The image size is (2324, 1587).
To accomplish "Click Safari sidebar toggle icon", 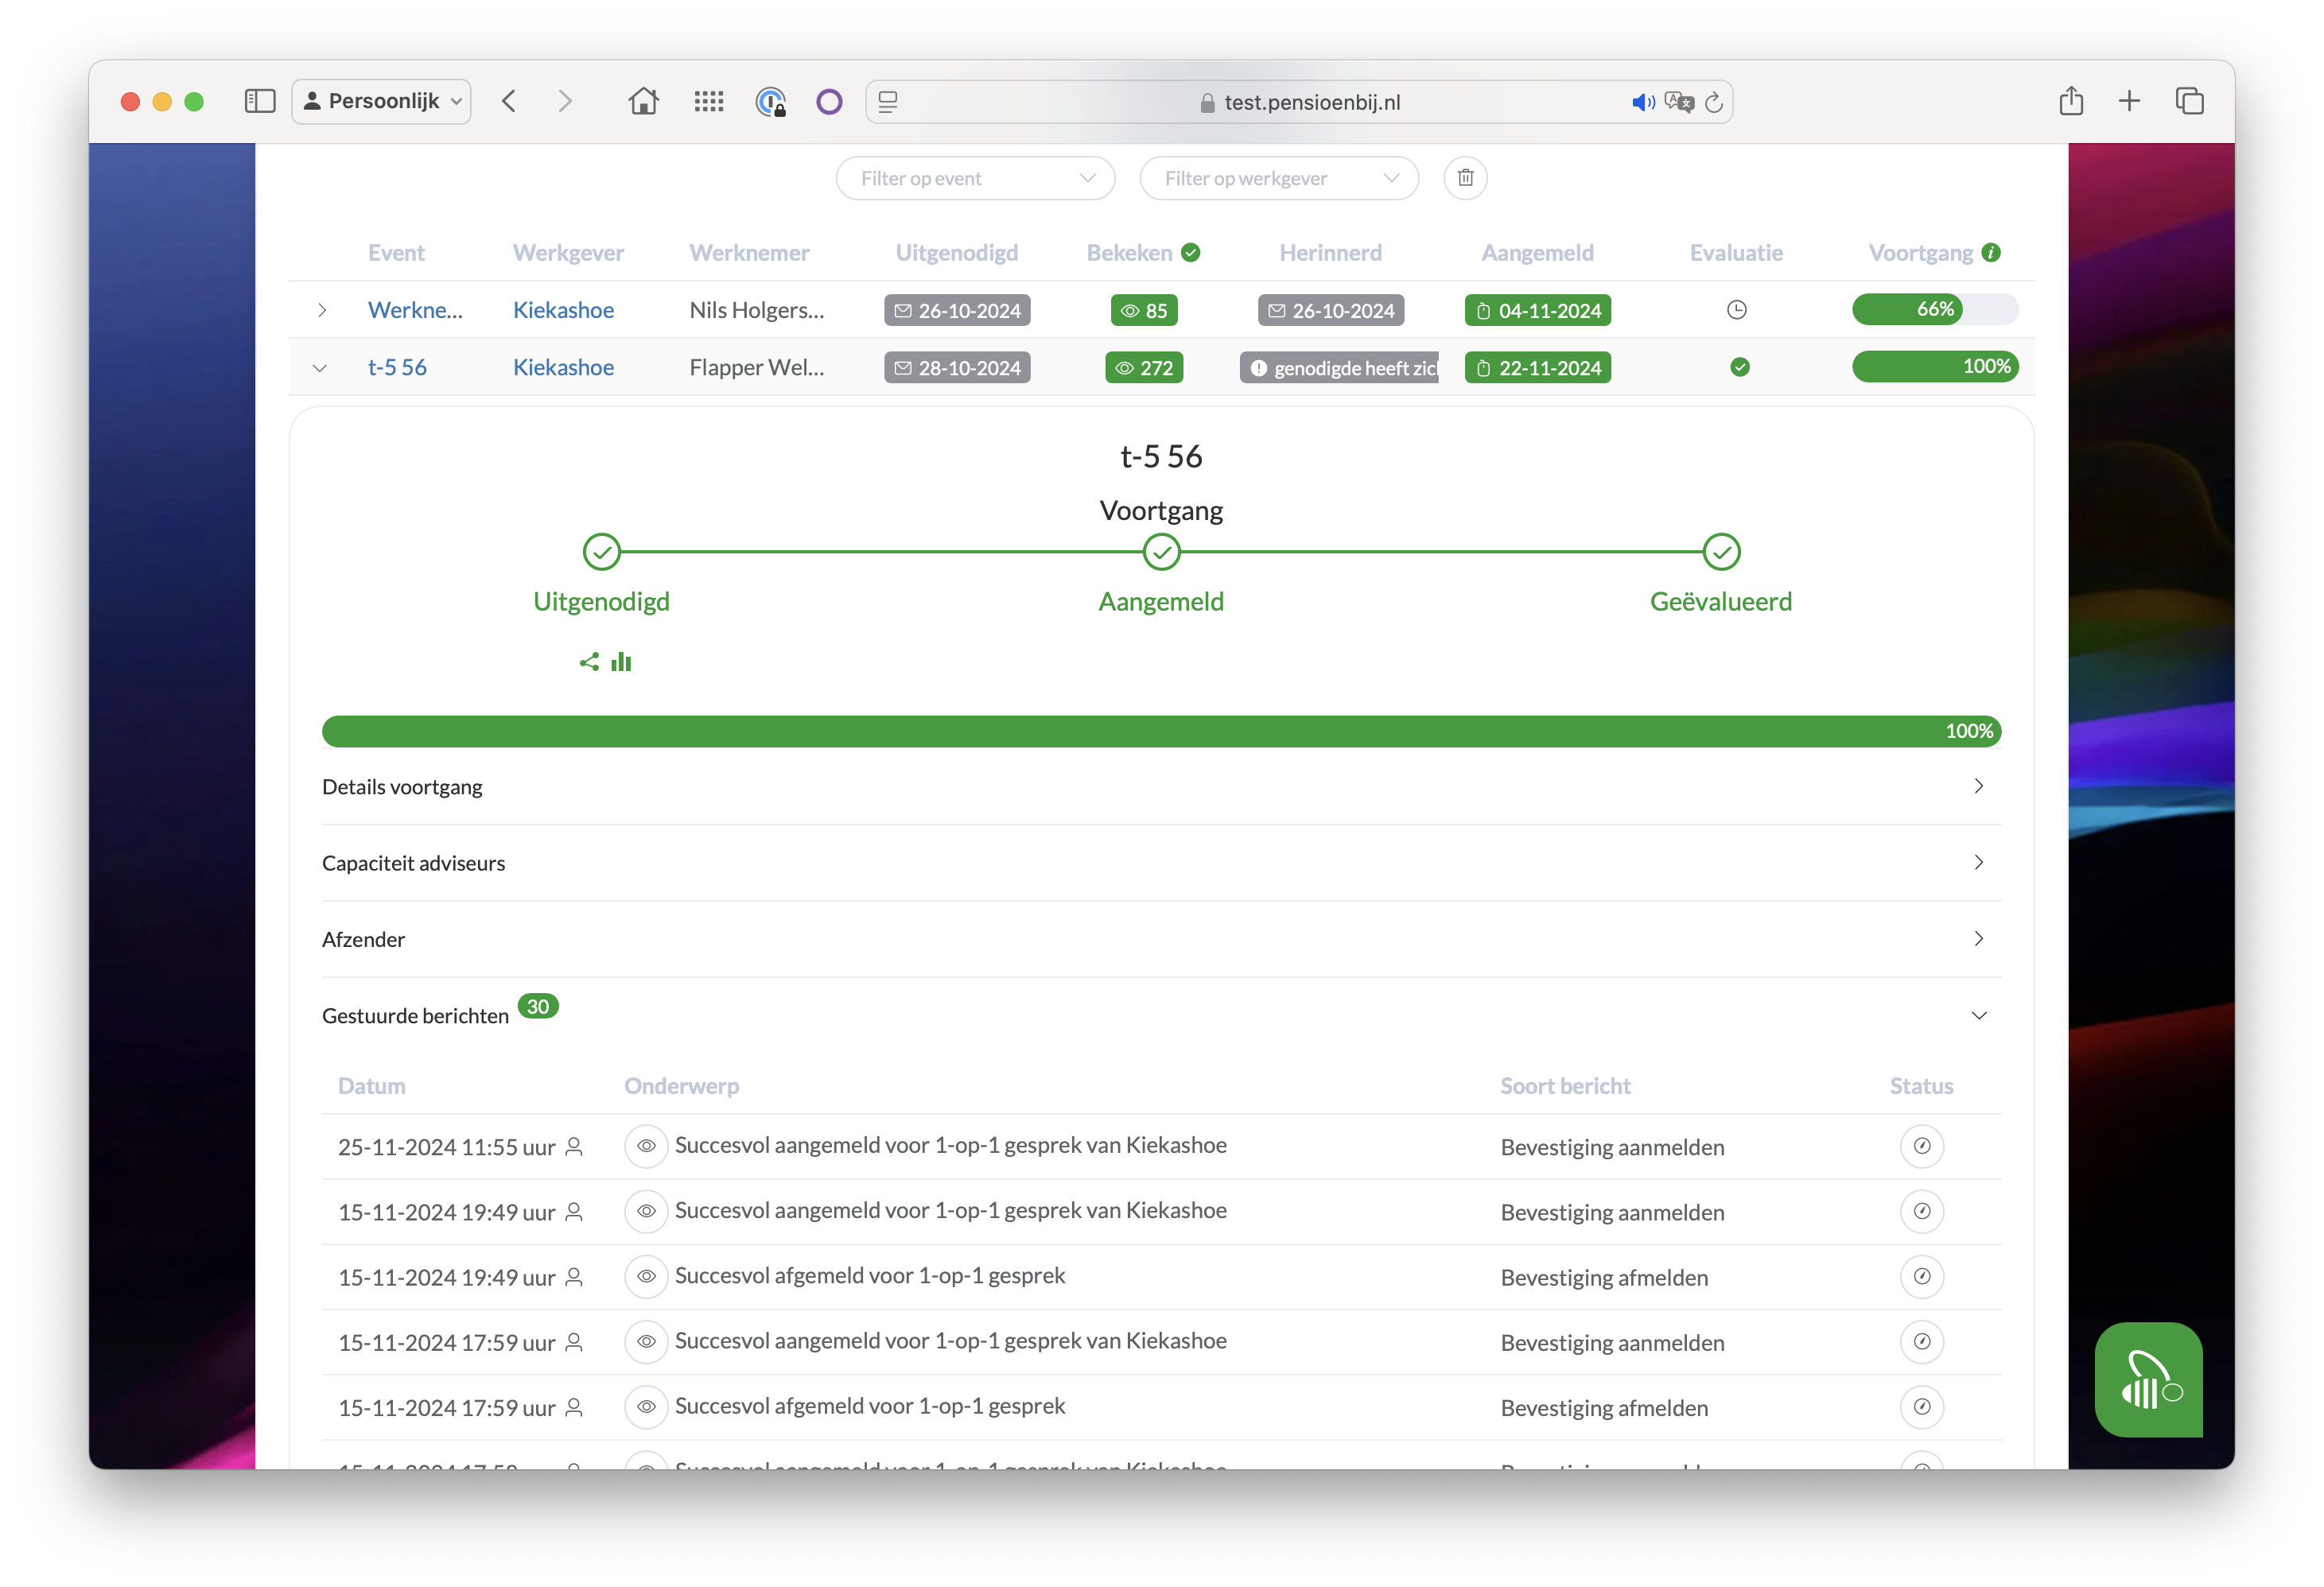I will click(260, 101).
